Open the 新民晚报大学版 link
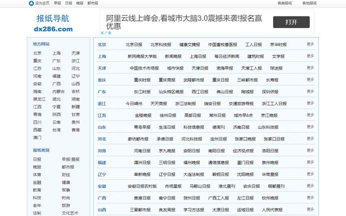The image size is (346, 216). point(142,57)
